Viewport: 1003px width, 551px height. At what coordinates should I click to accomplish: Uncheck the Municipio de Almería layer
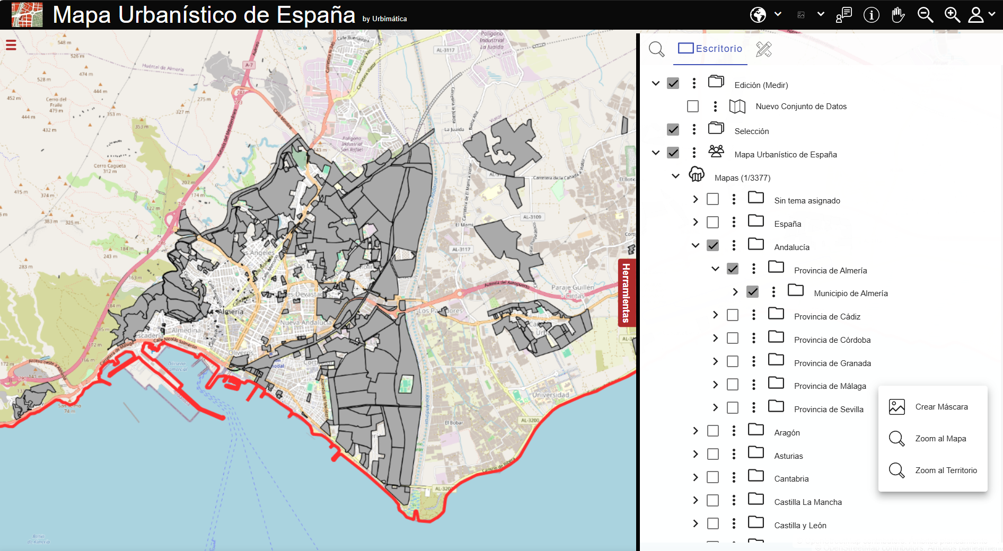(x=752, y=291)
